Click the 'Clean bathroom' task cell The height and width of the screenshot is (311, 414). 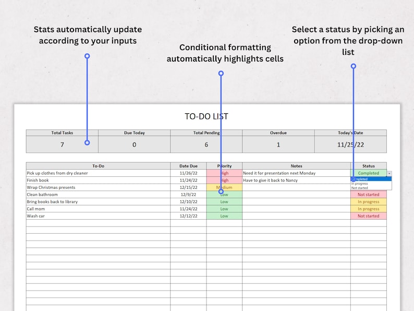coord(98,195)
